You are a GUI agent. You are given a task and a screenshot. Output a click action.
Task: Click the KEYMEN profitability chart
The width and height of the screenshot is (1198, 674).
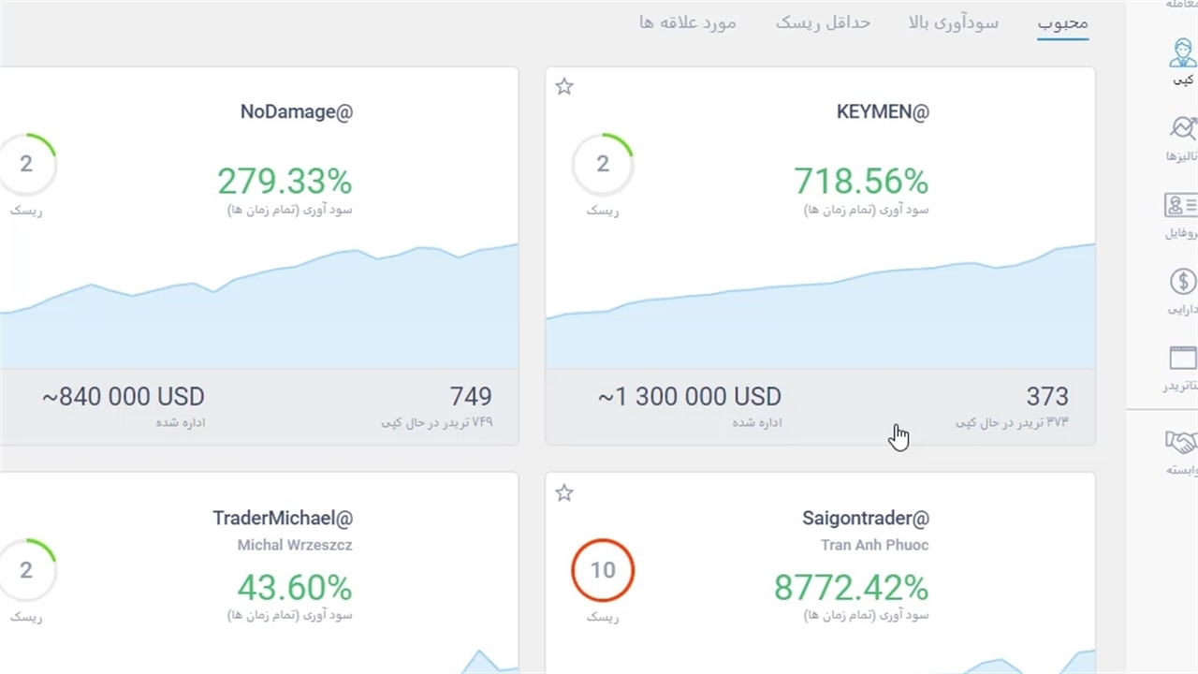pos(820,309)
